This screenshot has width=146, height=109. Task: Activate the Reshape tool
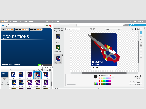[141, 35]
